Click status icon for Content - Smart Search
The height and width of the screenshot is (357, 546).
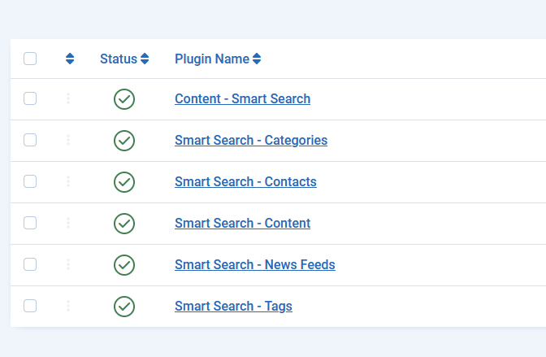[x=124, y=99]
